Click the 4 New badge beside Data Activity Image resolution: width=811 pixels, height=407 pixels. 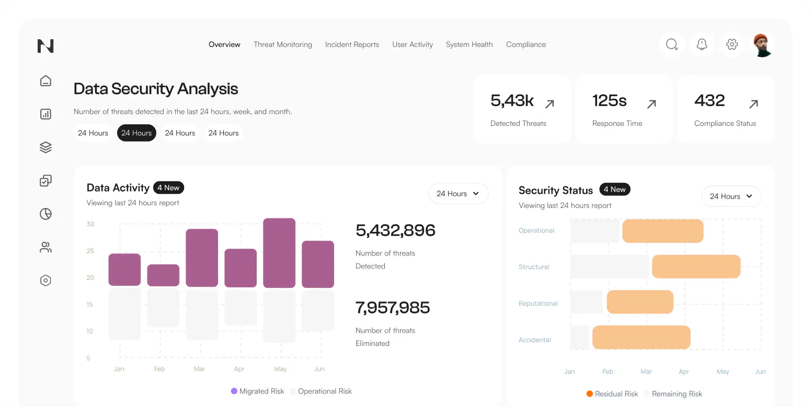click(168, 188)
